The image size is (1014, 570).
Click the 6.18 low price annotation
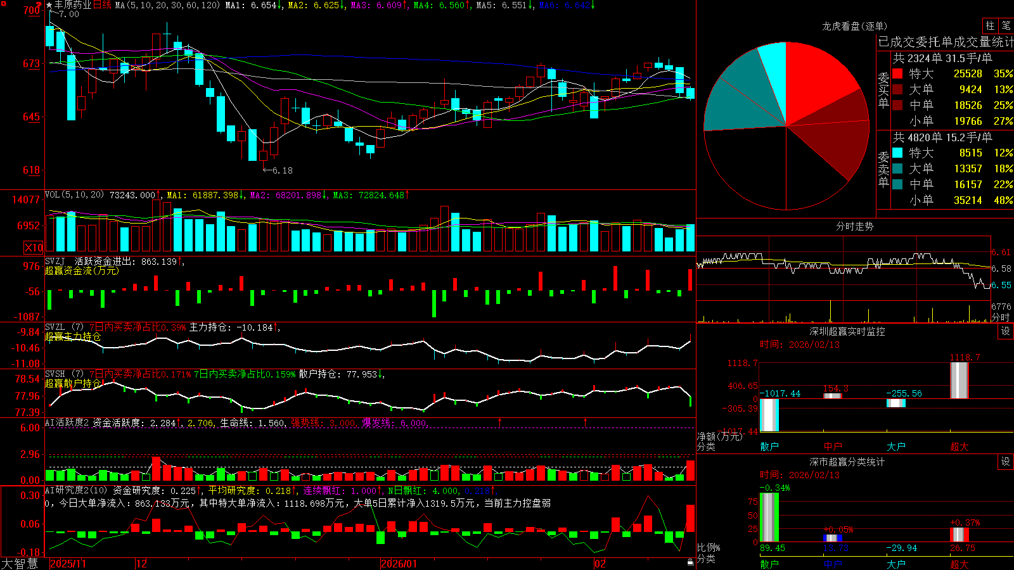pyautogui.click(x=282, y=170)
